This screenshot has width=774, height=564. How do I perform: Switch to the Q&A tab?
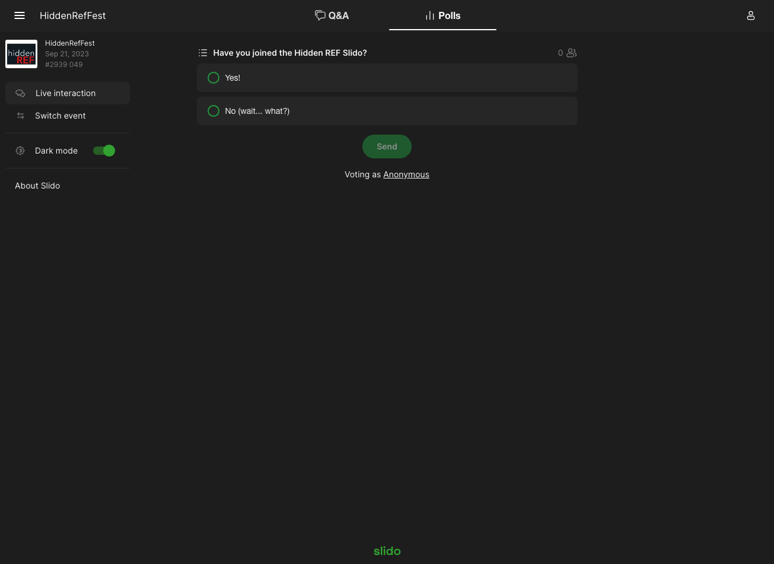pos(332,15)
